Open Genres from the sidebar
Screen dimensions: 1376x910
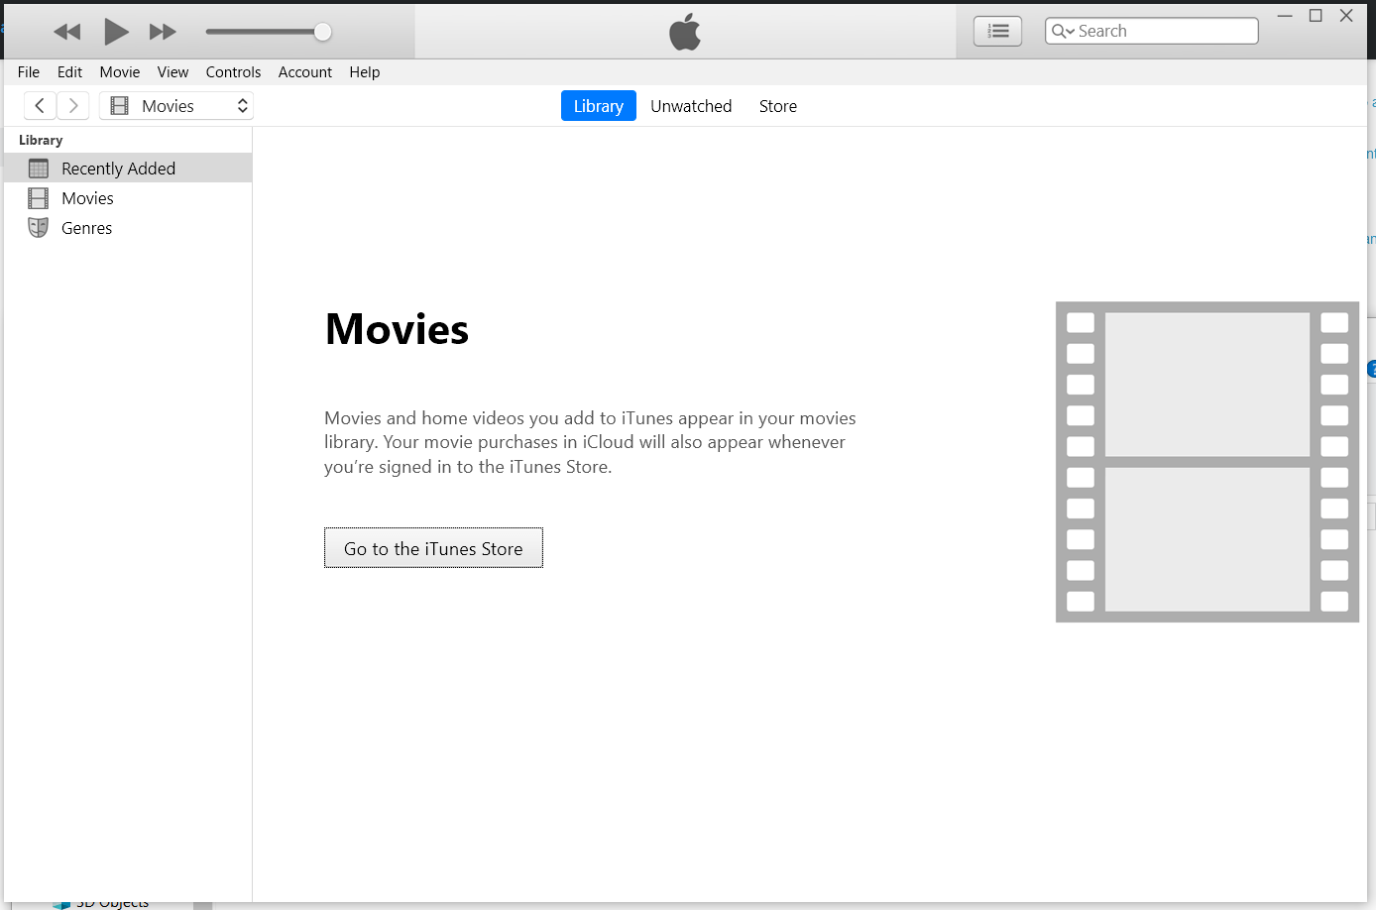click(x=87, y=227)
